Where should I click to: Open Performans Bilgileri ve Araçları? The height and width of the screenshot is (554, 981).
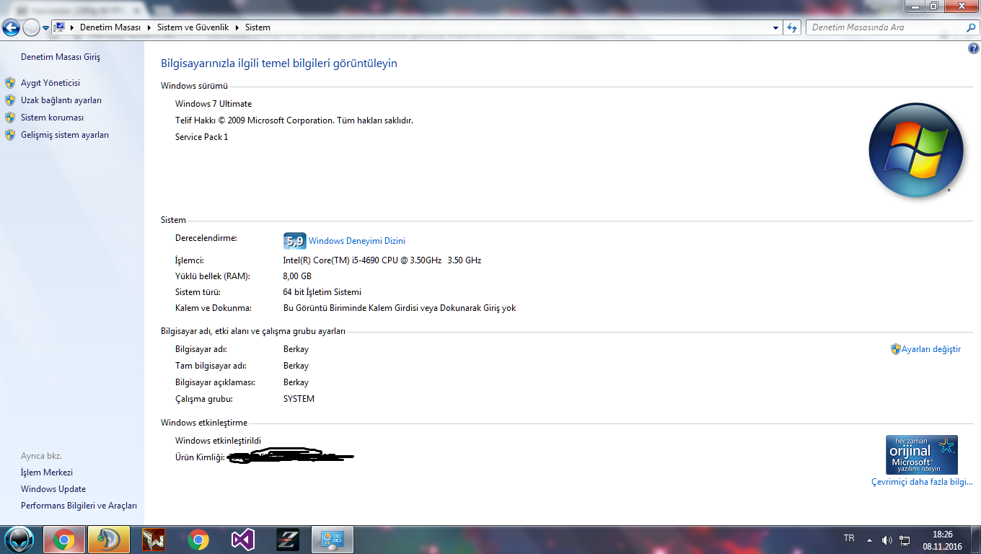(x=79, y=506)
